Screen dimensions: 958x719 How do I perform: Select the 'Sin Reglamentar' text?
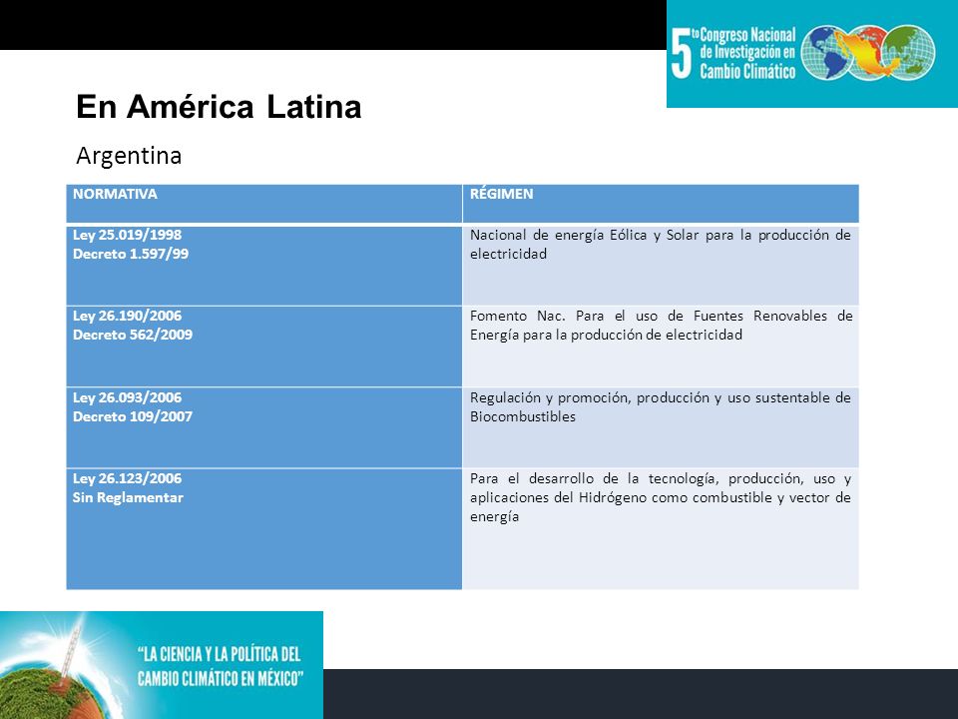pos(128,497)
